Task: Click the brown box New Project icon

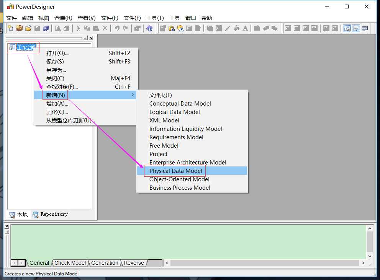Action: coord(20,28)
